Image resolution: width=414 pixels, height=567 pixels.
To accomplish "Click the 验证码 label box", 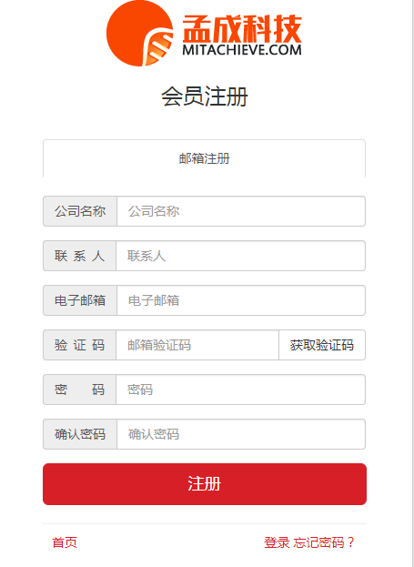I will click(x=79, y=345).
